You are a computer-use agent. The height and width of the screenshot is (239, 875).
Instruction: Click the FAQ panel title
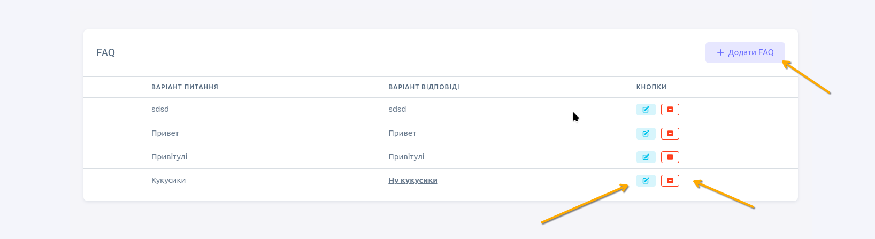click(x=105, y=52)
